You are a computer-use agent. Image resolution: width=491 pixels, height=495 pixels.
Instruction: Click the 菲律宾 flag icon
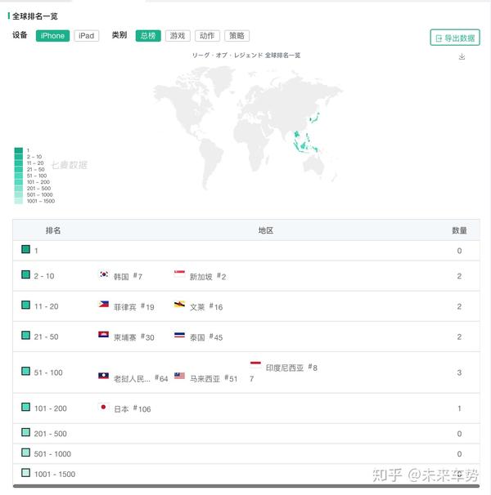click(104, 305)
